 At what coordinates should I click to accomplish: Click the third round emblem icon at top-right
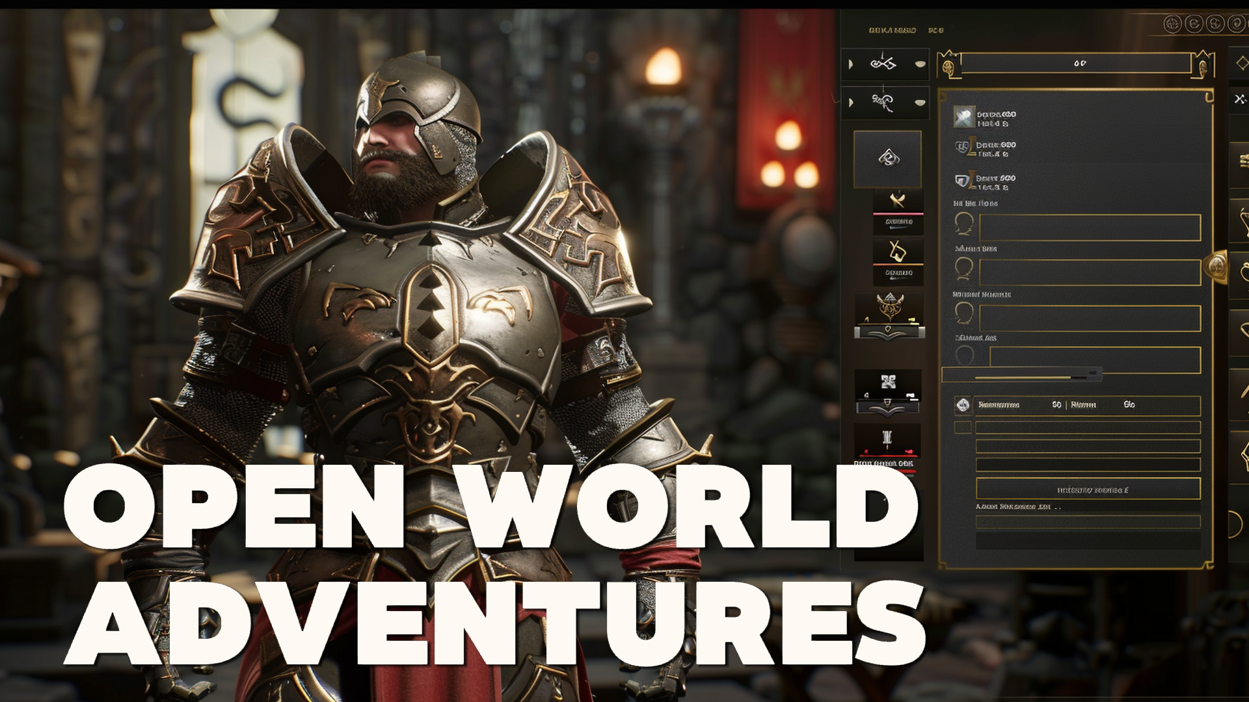point(1215,24)
